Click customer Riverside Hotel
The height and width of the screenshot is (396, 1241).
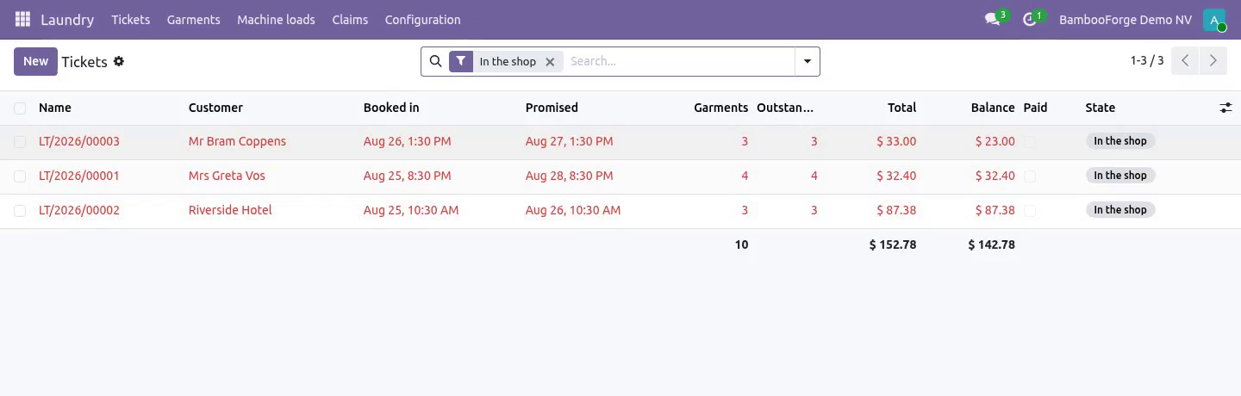(230, 210)
